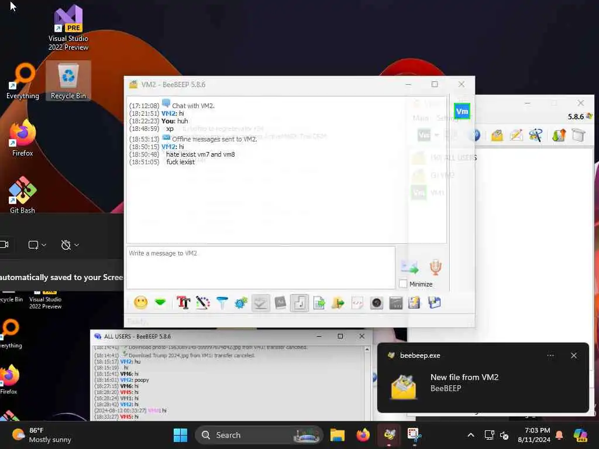599x449 pixels.
Task: Send a file using the document-arrow icon
Action: click(x=319, y=303)
